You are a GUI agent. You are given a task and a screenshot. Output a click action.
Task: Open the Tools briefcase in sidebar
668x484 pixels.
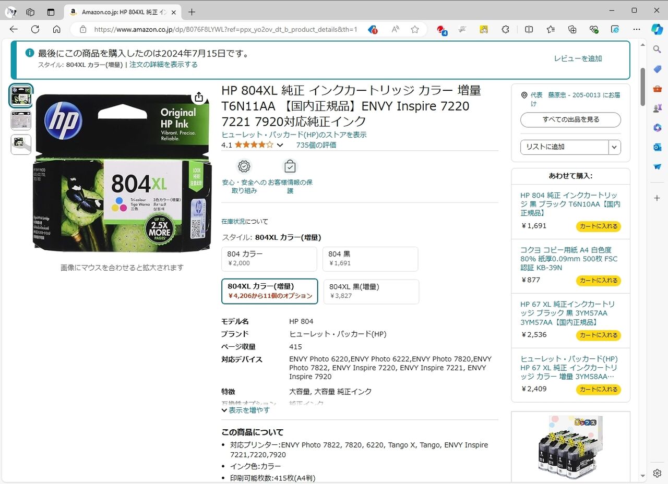(657, 89)
